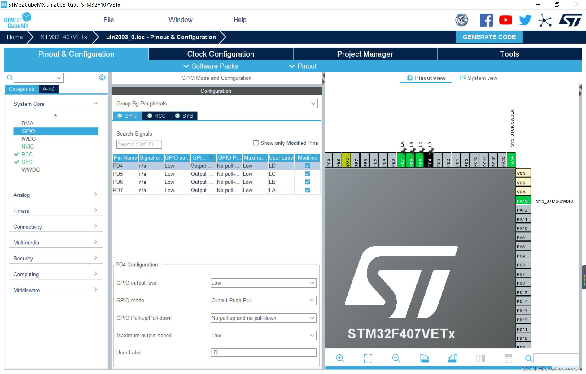Uncheck the Modified checkbox for PD7
586x374 pixels.
pos(307,190)
